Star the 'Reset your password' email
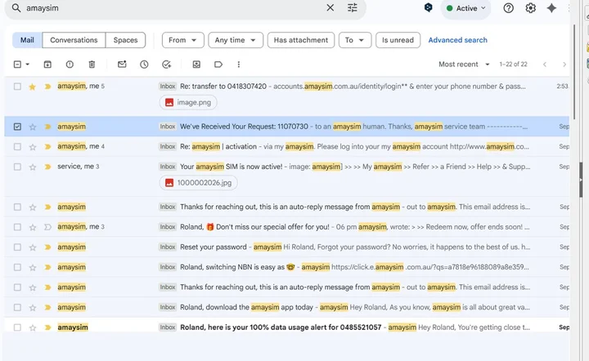This screenshot has height=361, width=589. [33, 247]
